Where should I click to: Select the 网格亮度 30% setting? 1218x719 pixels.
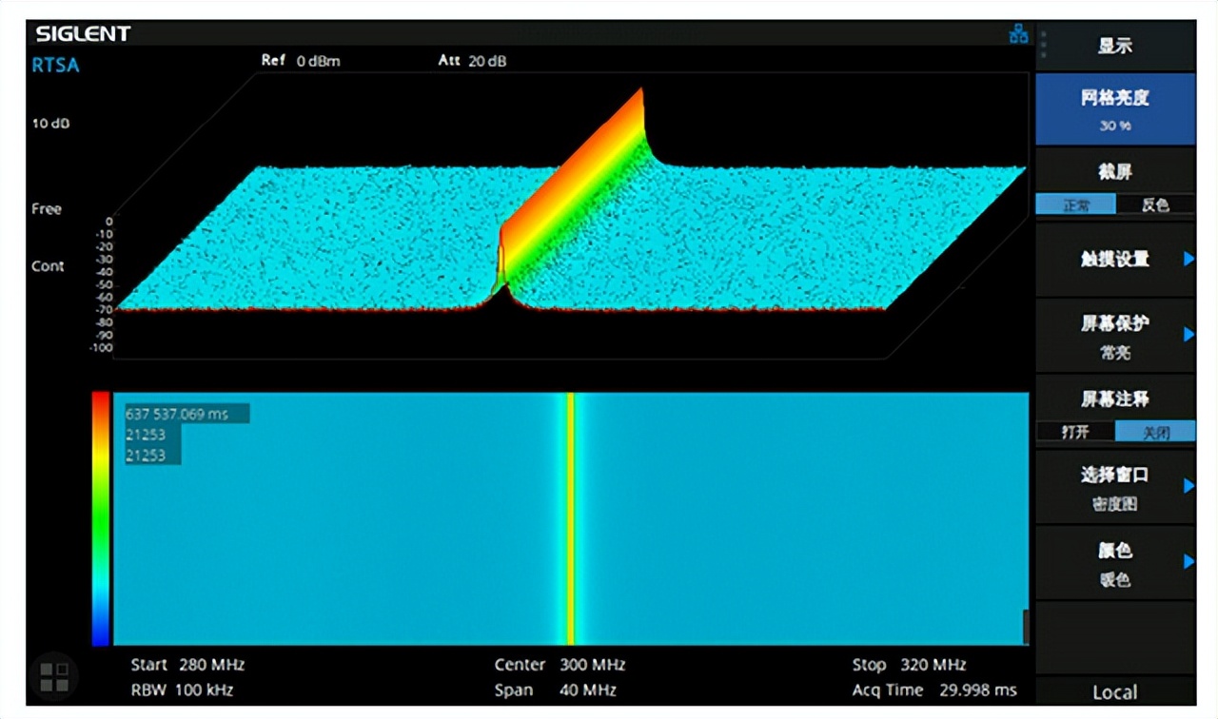(1114, 108)
